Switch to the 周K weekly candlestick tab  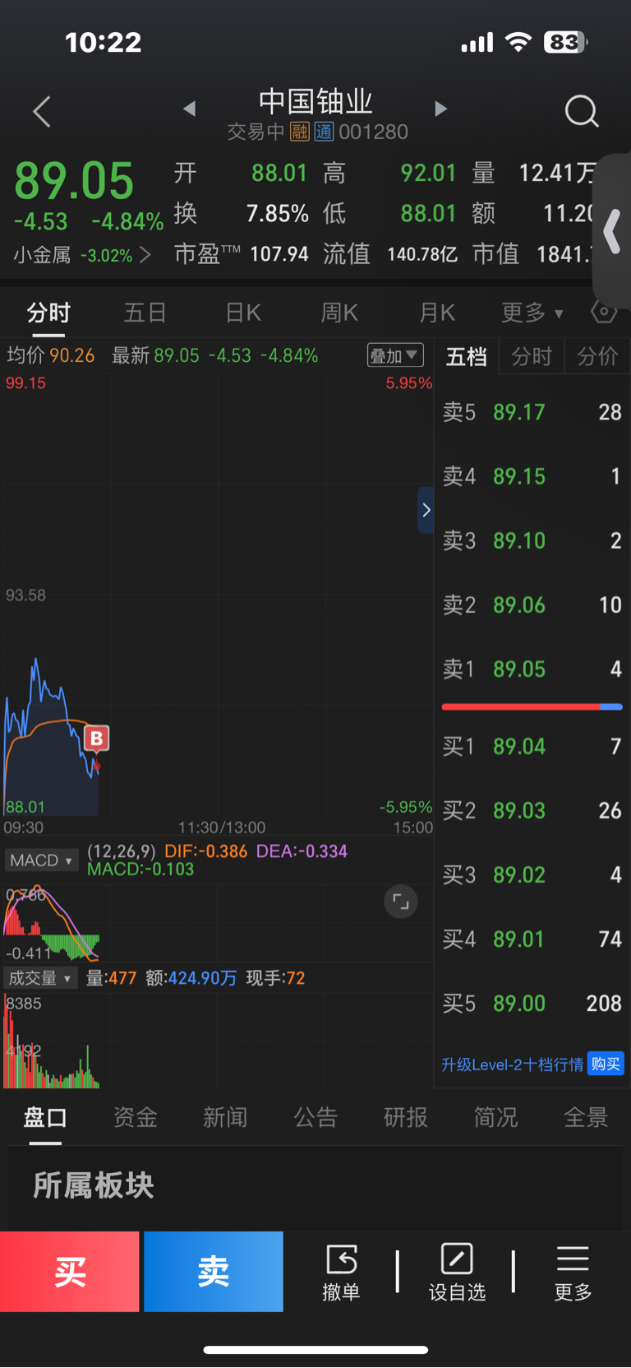pos(339,313)
